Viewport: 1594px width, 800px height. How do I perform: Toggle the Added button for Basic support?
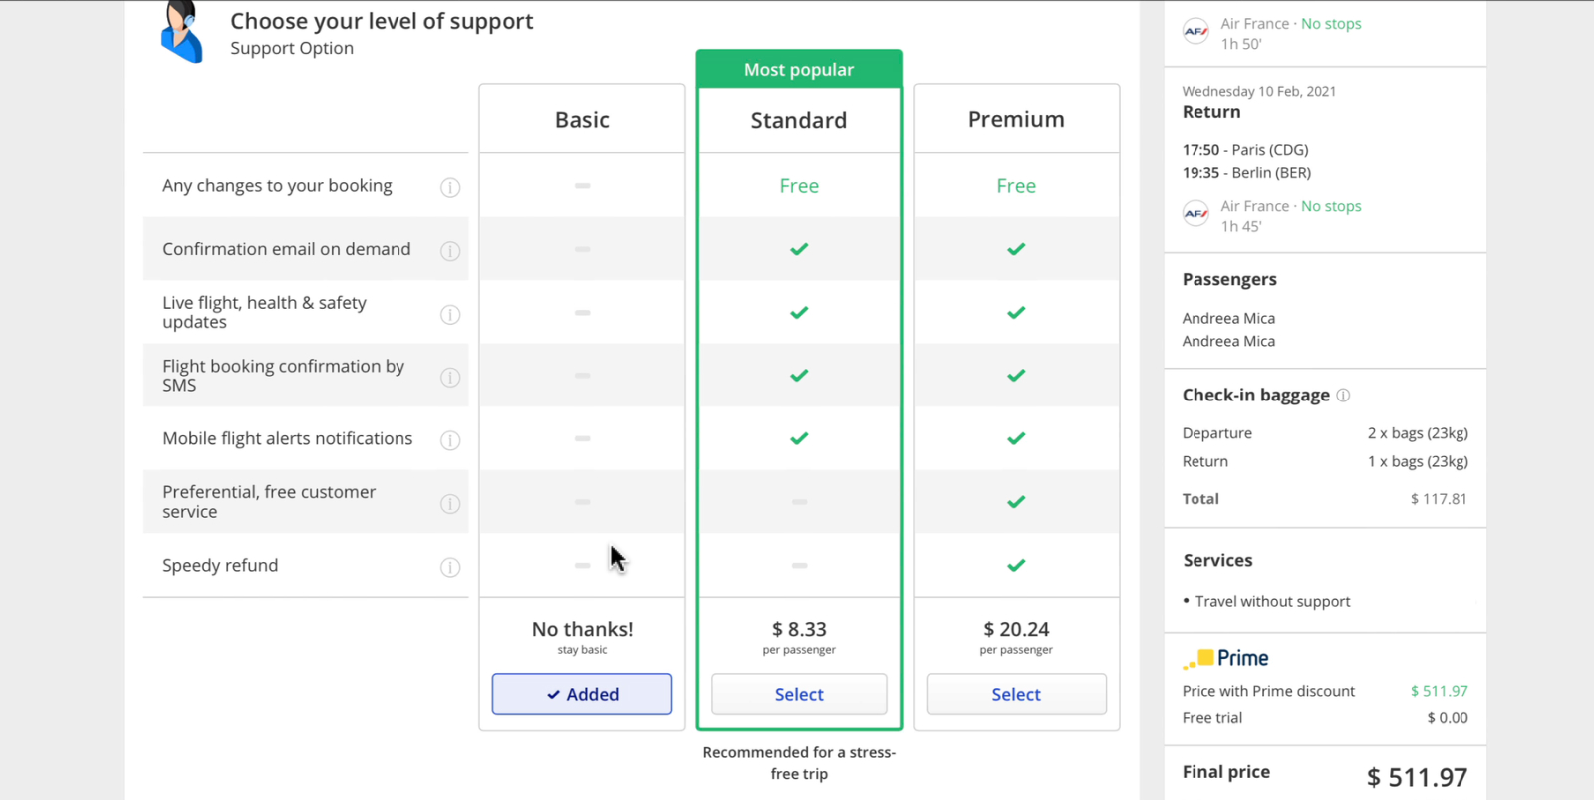582,694
